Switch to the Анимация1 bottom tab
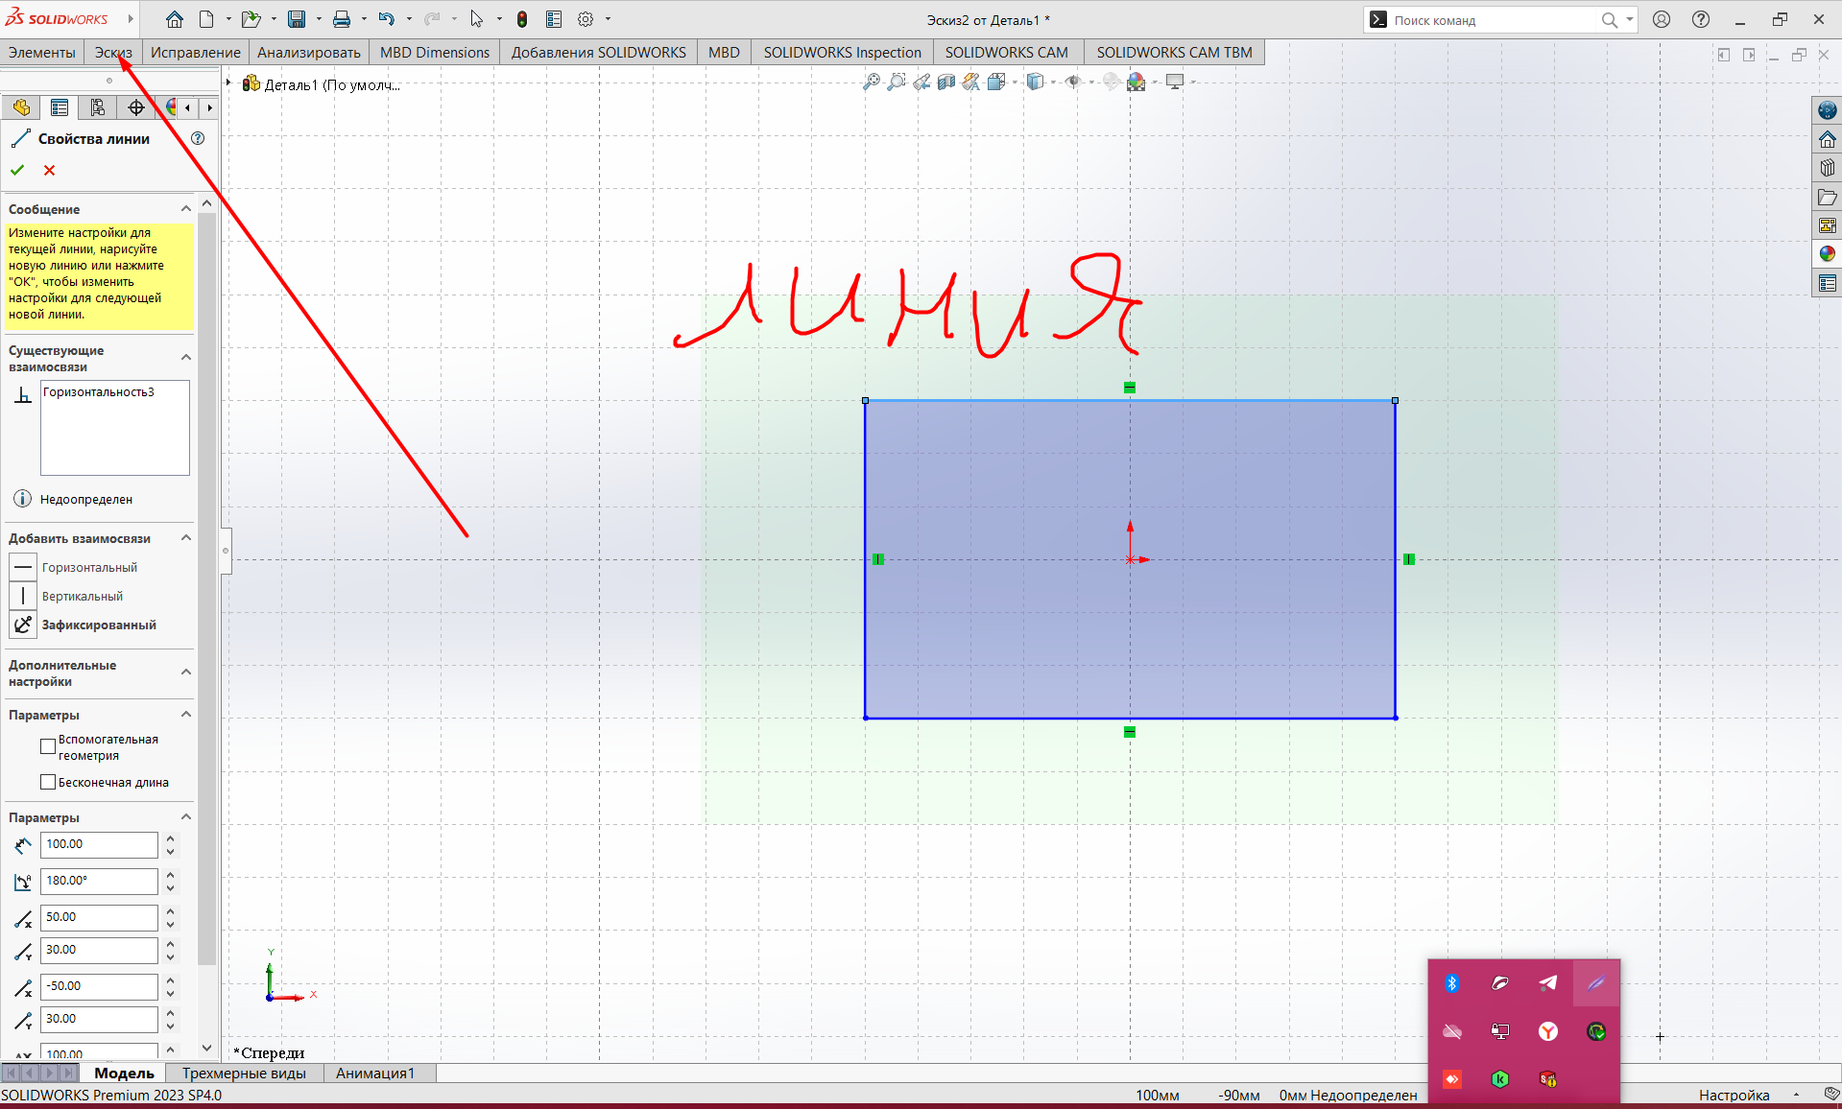This screenshot has width=1842, height=1109. (x=375, y=1073)
